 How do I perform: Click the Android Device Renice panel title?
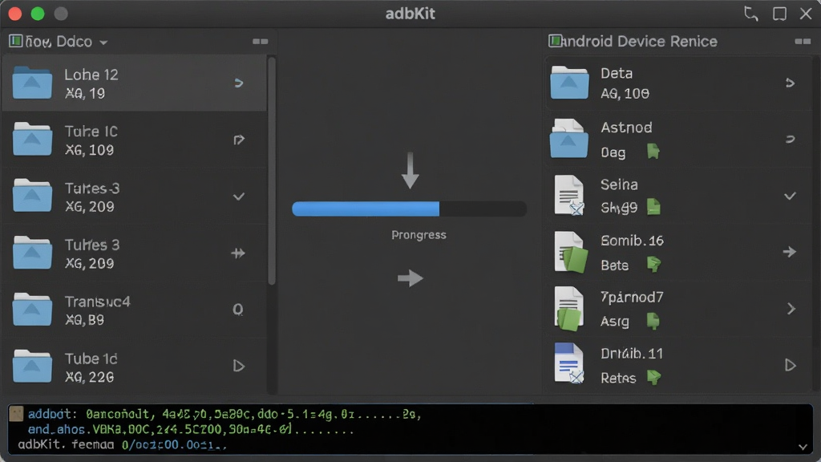pos(639,42)
